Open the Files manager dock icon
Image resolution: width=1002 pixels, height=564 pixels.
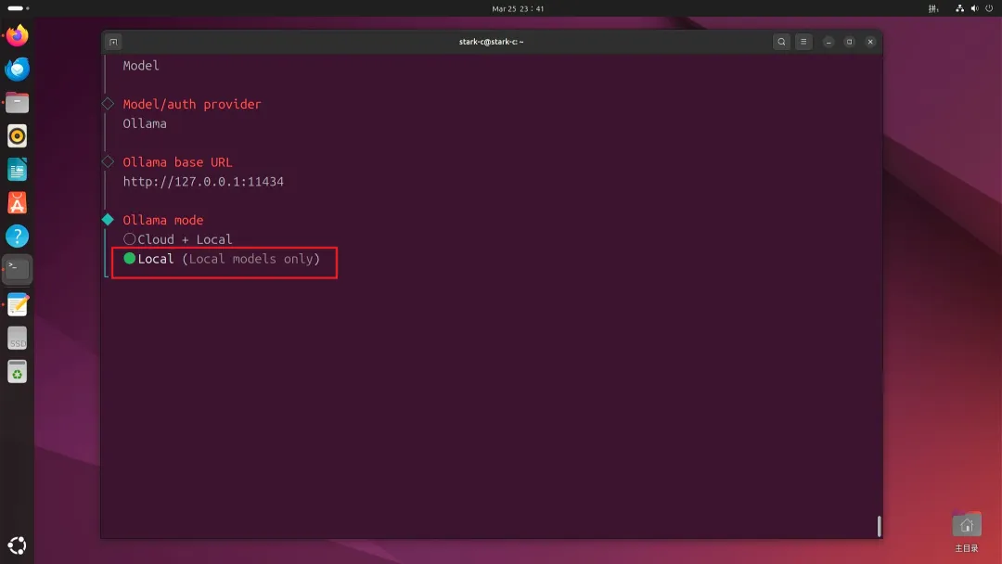(18, 102)
